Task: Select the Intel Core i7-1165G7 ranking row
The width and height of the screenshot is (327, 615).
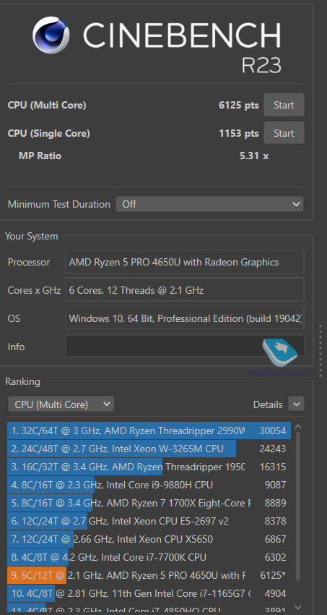Action: (x=149, y=593)
